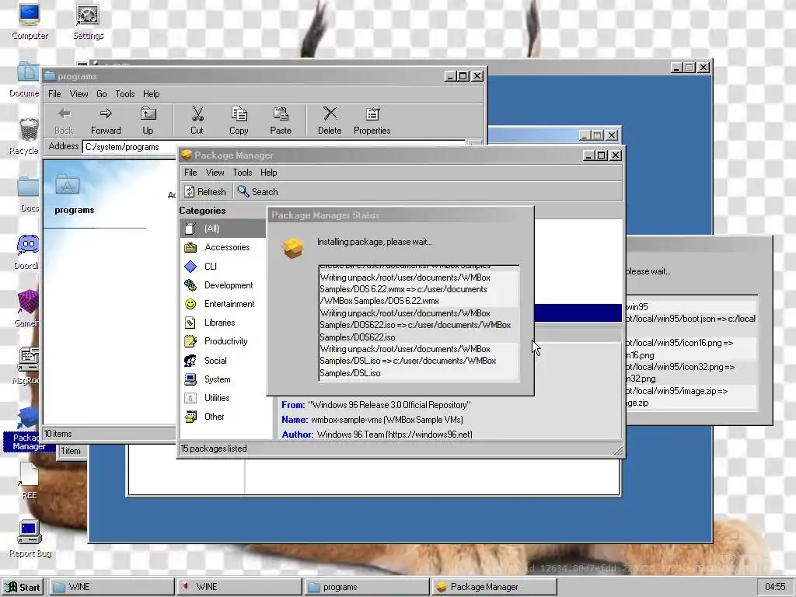Open Tools menu in Package Manager
Screen dimensions: 796x597
243,173
